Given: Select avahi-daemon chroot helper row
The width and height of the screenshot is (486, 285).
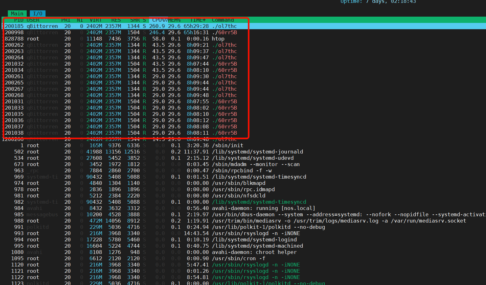Looking at the screenshot, I should pyautogui.click(x=244, y=252).
